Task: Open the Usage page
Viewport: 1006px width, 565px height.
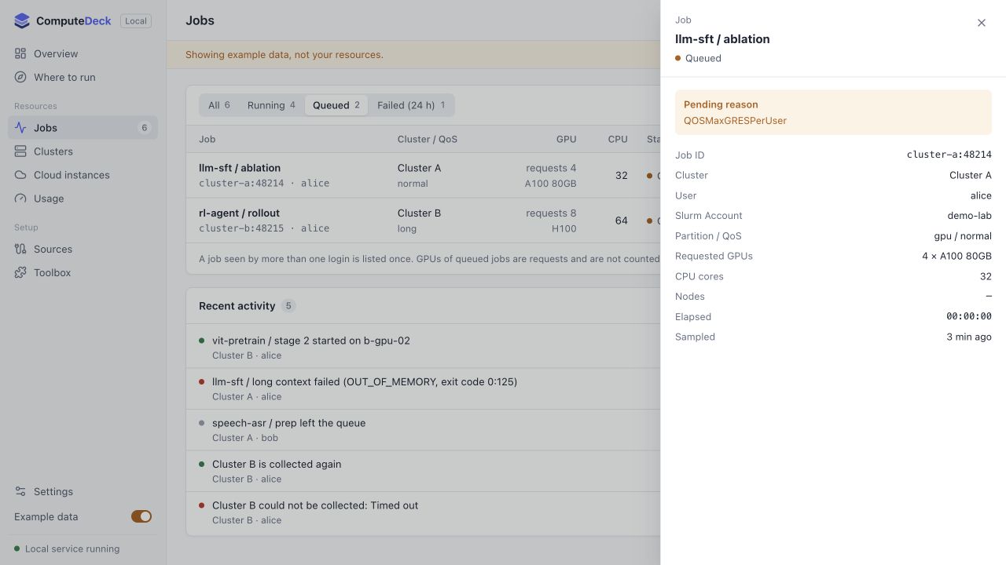Action: [83, 199]
